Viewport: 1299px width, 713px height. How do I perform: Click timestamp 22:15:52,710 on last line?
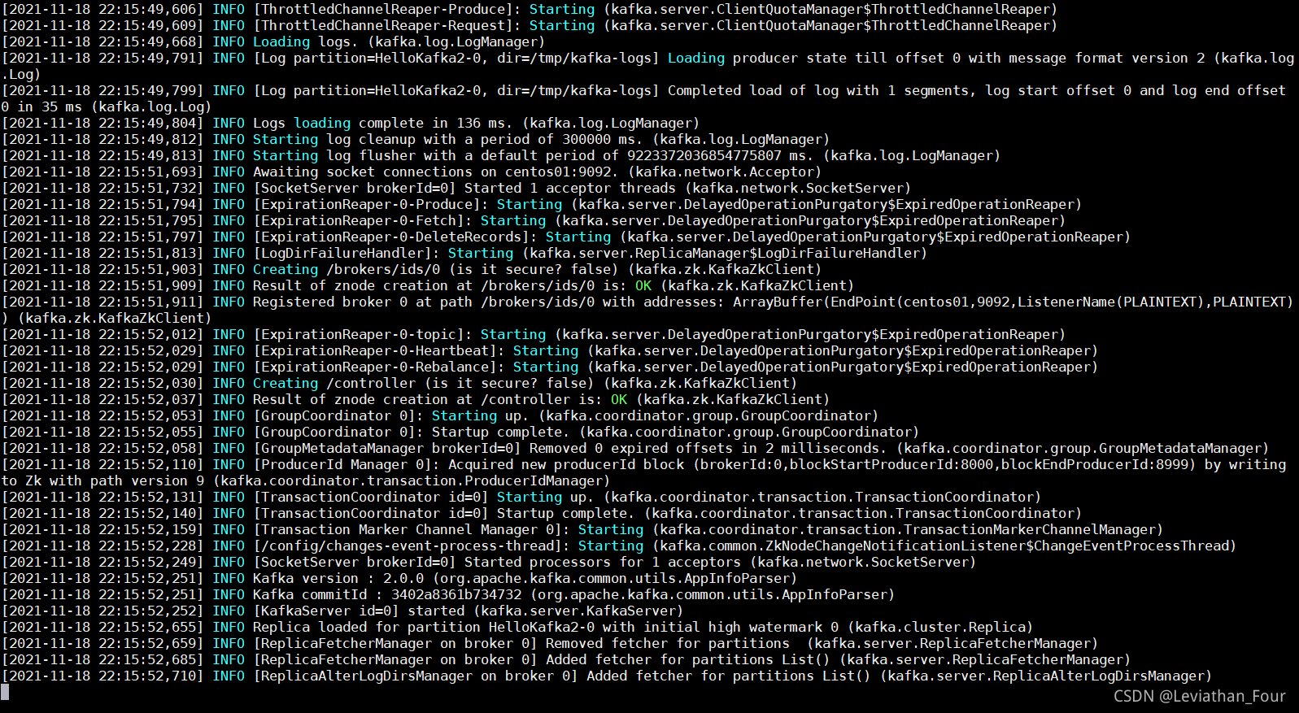point(147,676)
